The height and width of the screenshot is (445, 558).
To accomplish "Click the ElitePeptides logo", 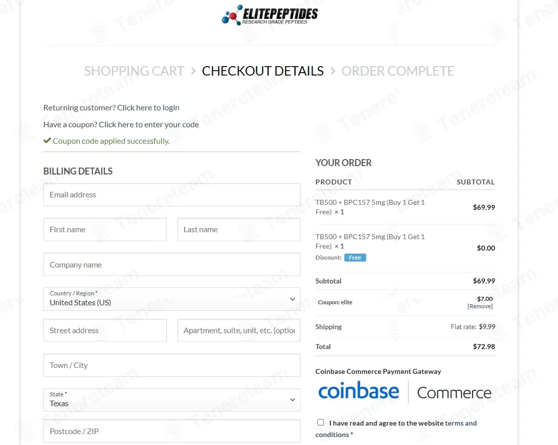I will 269,15.
